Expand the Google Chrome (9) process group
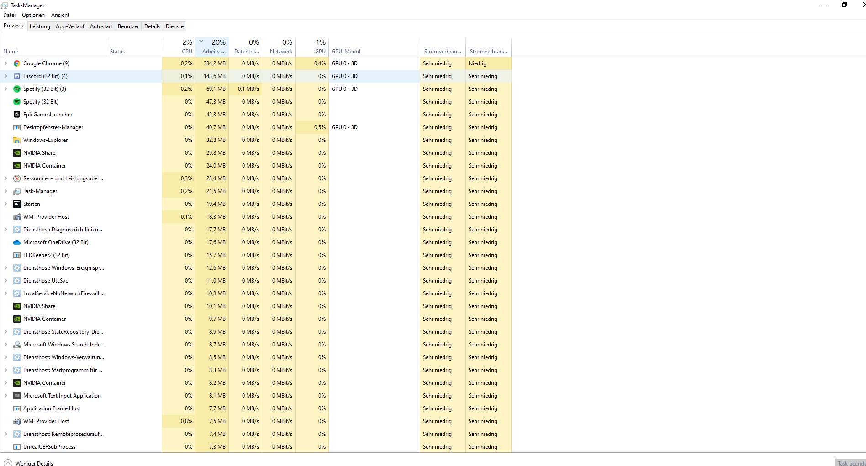 click(x=6, y=63)
